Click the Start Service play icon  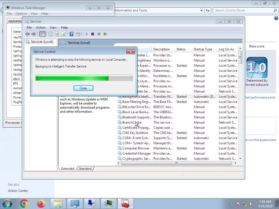click(x=86, y=34)
